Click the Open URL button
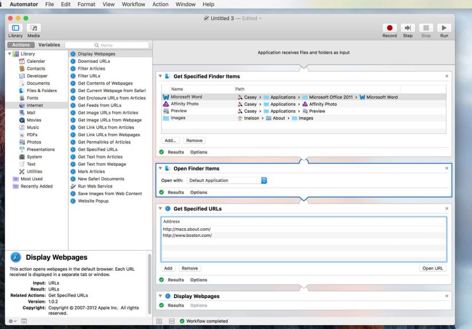This screenshot has width=472, height=329. coord(433,268)
